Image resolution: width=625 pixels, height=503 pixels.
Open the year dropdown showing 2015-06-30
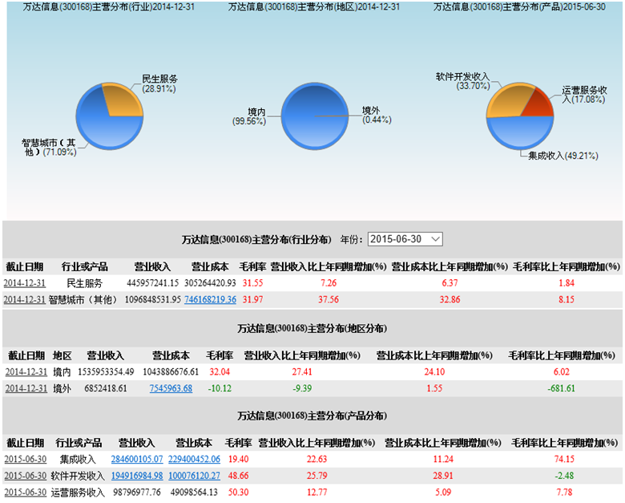[405, 239]
